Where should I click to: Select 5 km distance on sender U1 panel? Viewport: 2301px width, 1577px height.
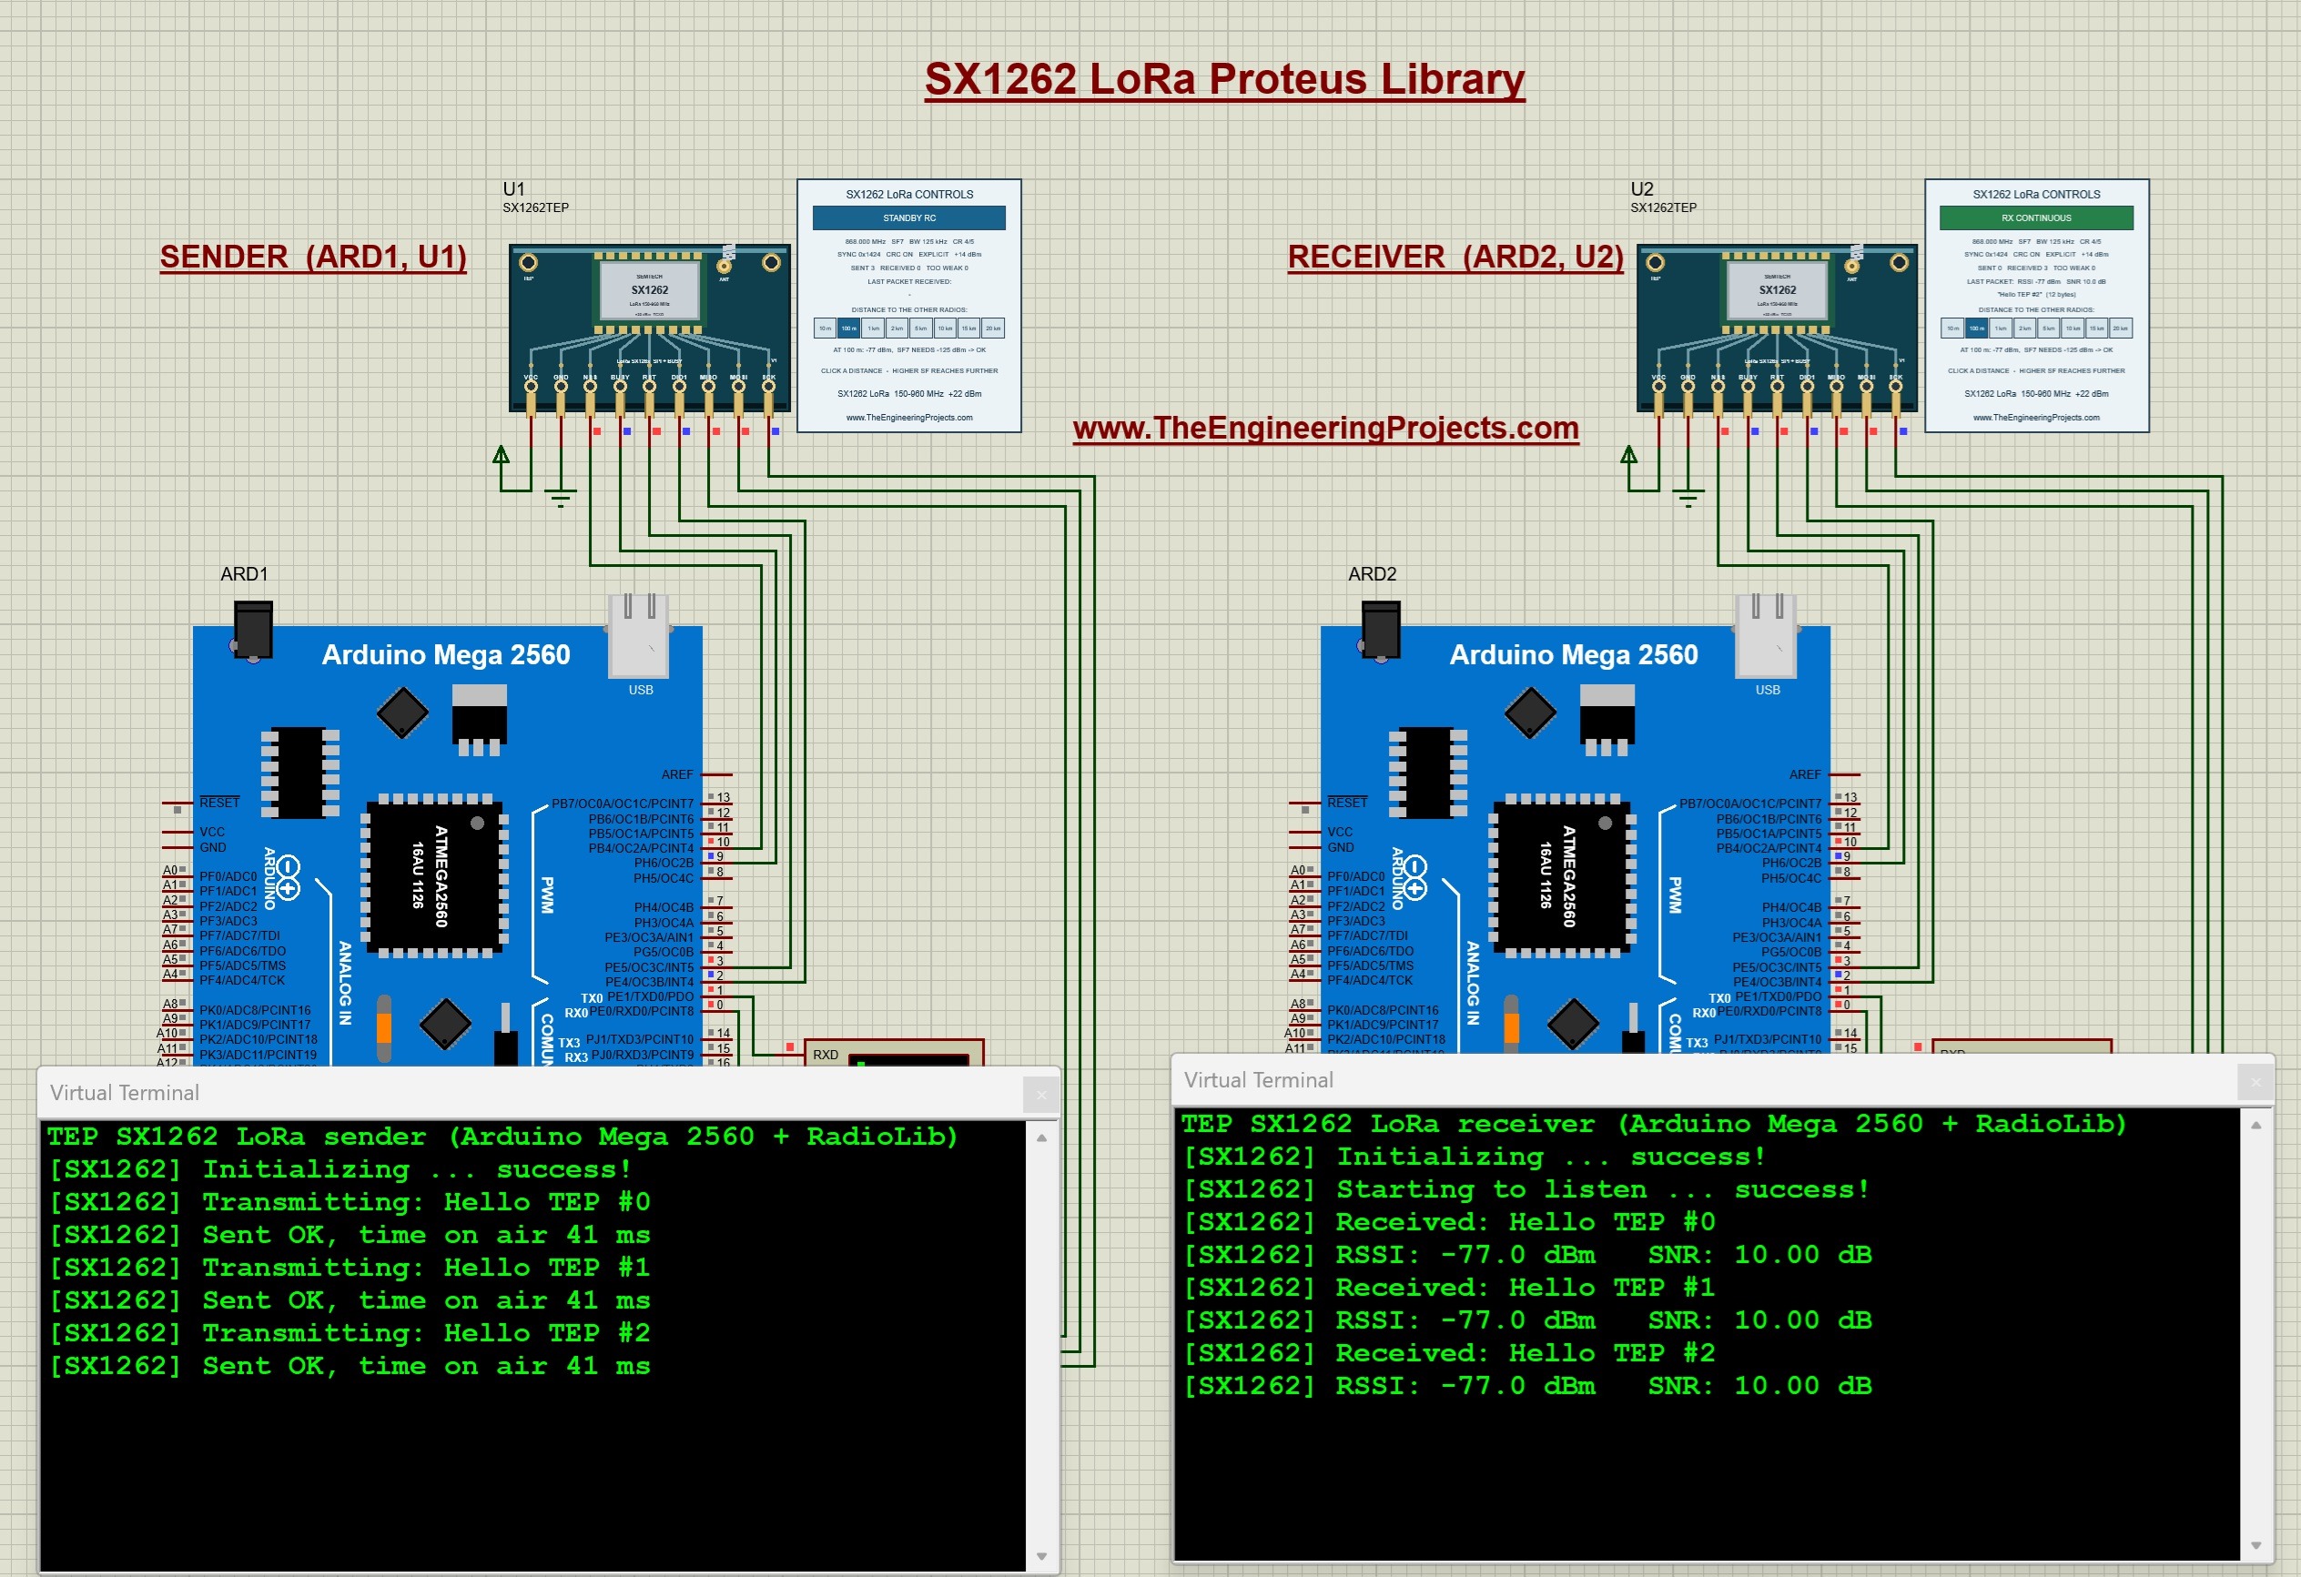click(x=921, y=328)
